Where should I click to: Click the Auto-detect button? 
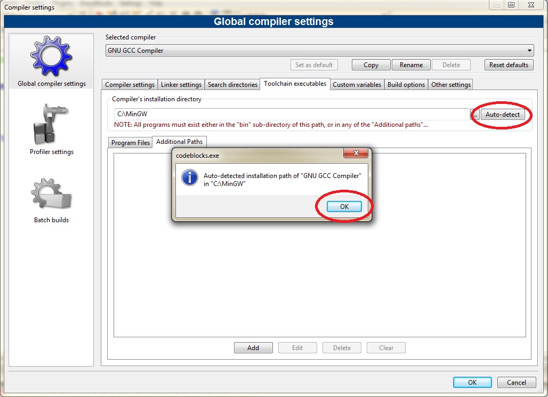coord(503,114)
